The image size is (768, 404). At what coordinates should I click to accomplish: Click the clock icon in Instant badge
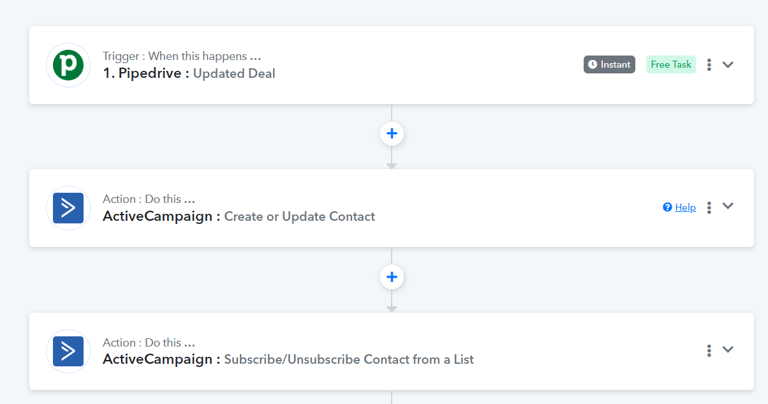point(593,64)
